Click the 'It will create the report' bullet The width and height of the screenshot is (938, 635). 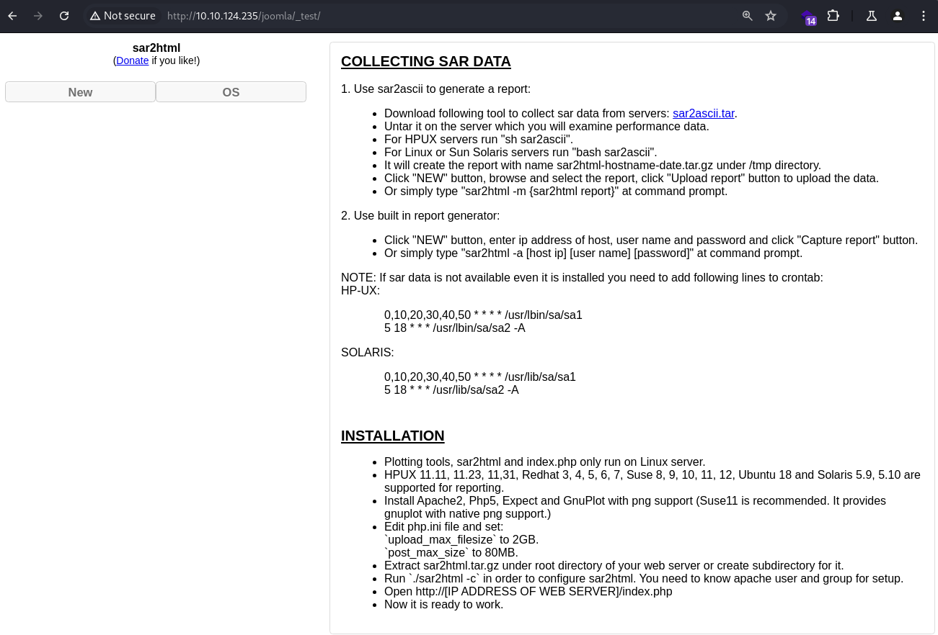pos(603,165)
